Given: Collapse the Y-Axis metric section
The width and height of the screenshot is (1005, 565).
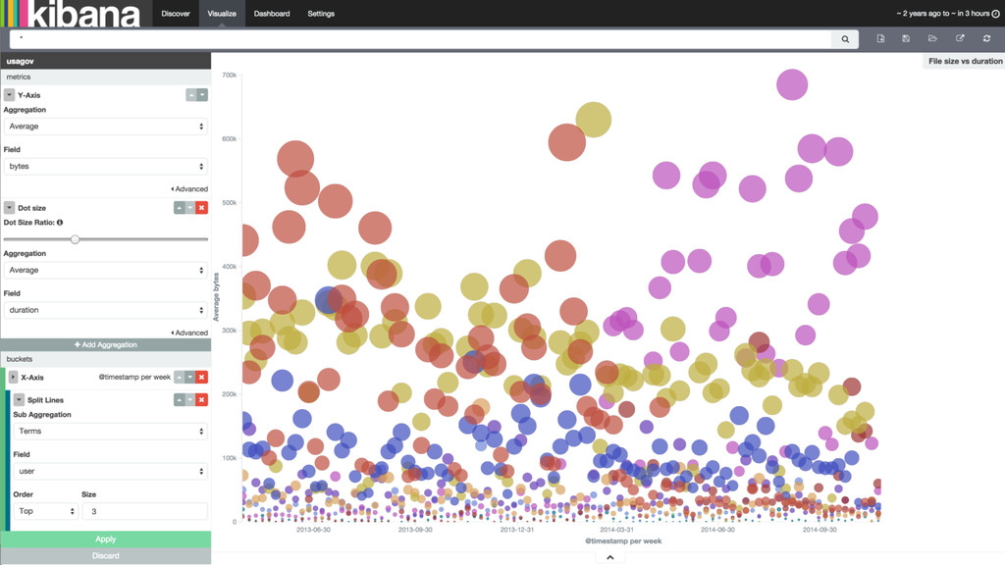Looking at the screenshot, I should click(9, 95).
